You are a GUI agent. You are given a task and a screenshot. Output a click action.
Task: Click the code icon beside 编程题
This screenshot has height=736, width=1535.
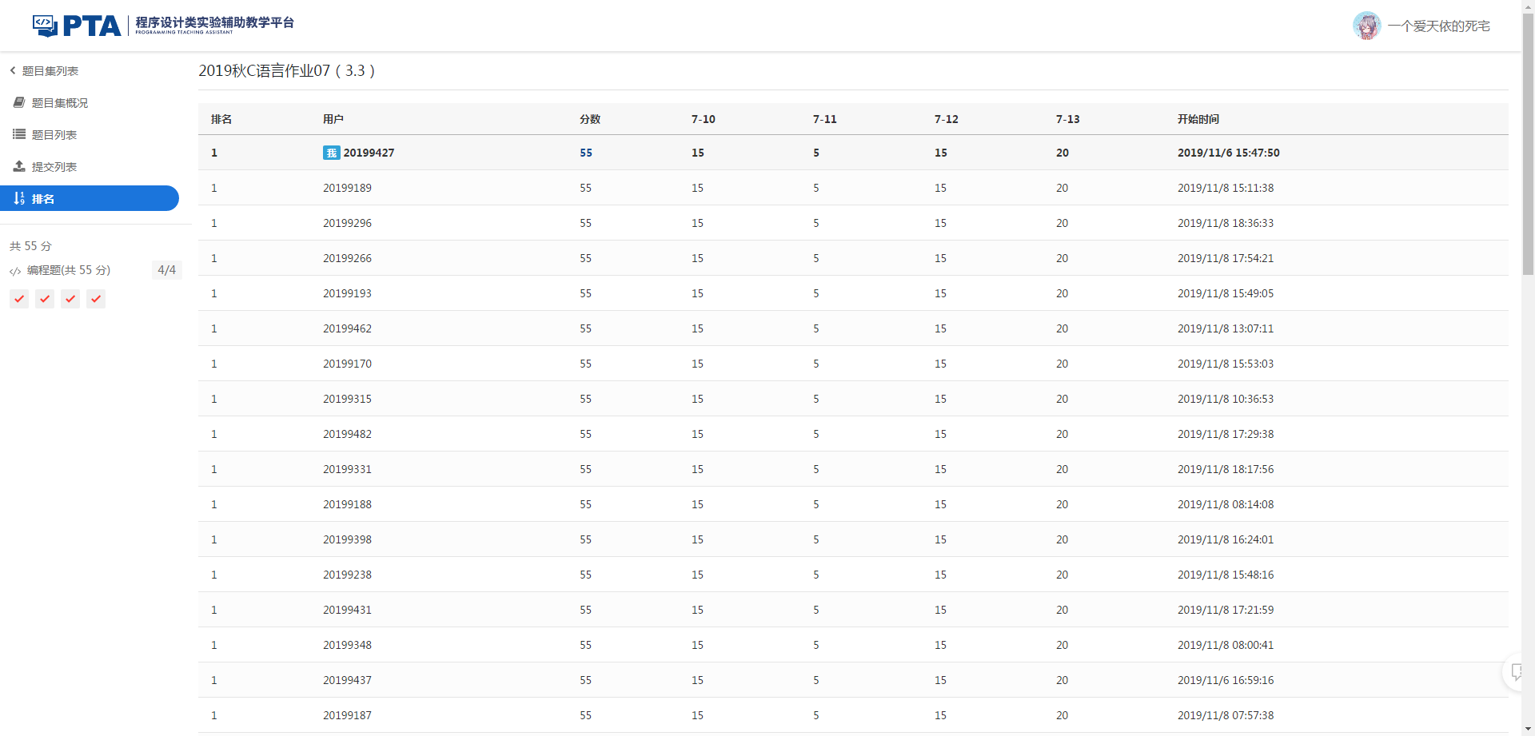(15, 271)
